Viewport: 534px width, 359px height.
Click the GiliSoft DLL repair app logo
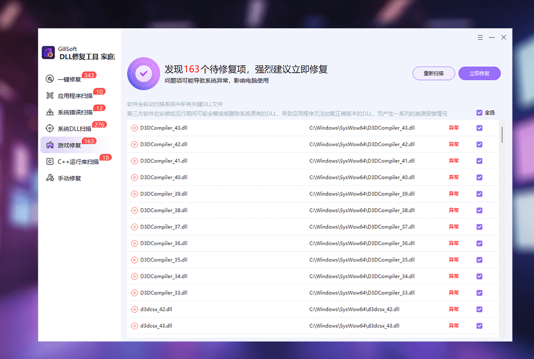[48, 53]
